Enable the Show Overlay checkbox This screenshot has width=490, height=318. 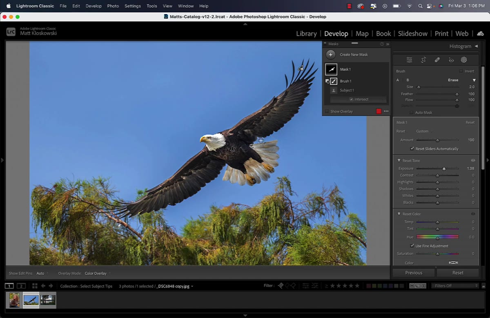327,111
